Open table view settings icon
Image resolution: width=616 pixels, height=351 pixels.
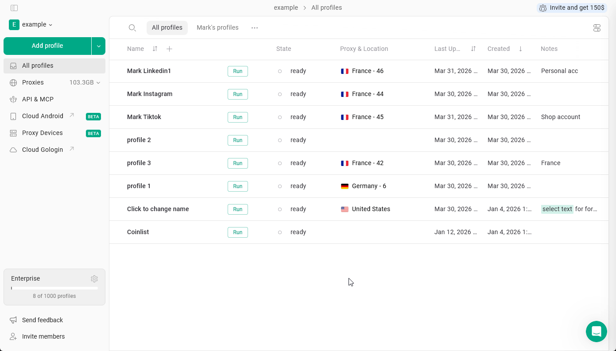pos(597,28)
